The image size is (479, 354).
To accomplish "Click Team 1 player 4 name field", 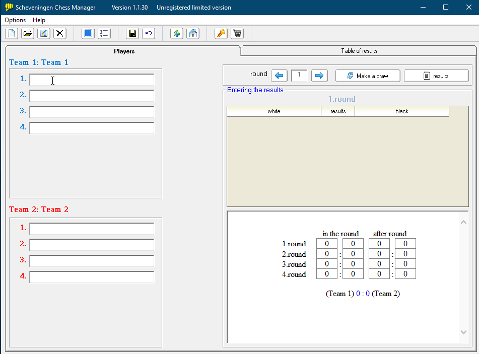I will (92, 128).
